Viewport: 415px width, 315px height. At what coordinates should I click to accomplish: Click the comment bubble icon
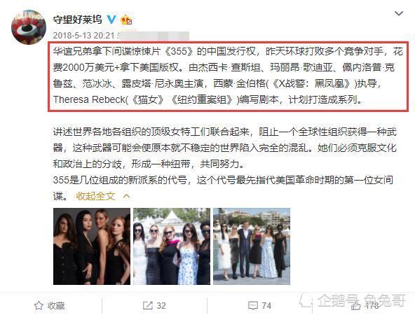253,306
